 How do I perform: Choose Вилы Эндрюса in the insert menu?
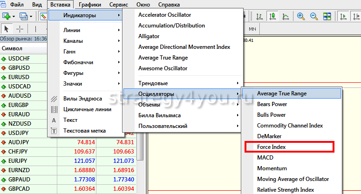tap(82, 99)
